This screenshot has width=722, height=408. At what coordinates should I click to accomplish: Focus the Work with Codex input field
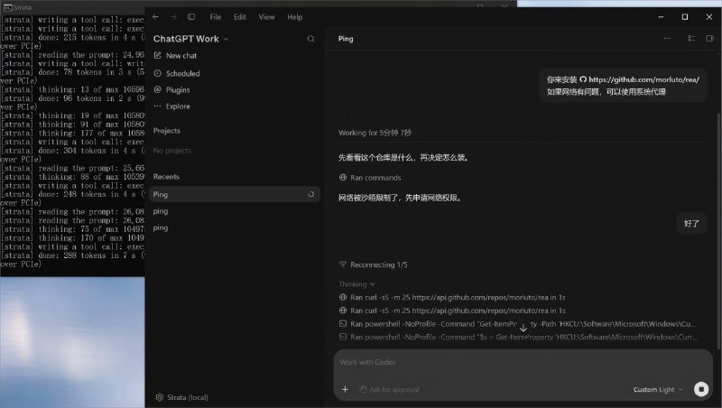click(x=523, y=362)
